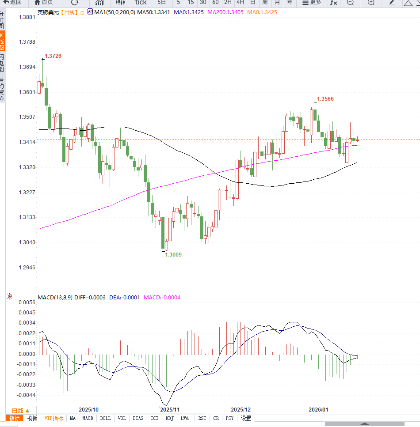Click the MACD panel red sun settings icon

coord(10,296)
